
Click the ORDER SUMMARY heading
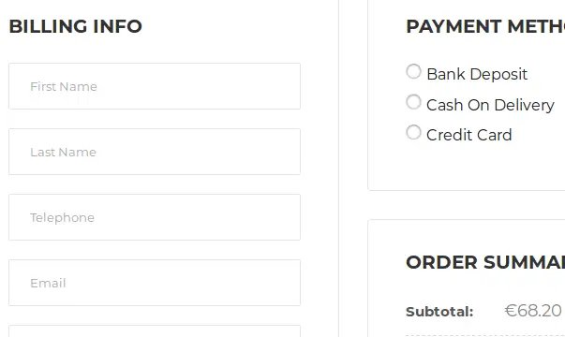tap(485, 262)
